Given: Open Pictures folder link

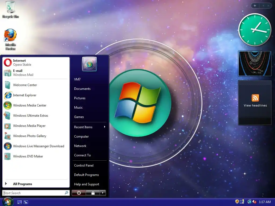Looking at the screenshot, I should tap(89, 98).
